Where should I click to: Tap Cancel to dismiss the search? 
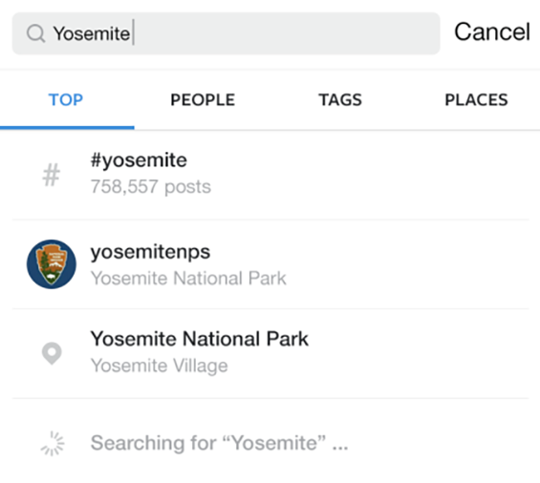click(492, 32)
